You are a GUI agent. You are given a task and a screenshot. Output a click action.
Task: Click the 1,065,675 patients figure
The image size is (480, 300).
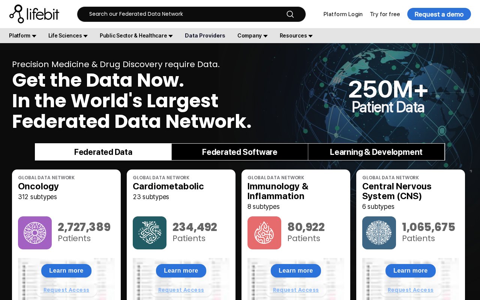[429, 227]
